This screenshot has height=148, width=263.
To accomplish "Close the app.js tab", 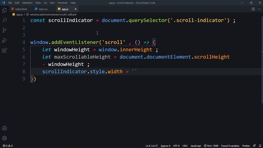I will (x=76, y=9).
